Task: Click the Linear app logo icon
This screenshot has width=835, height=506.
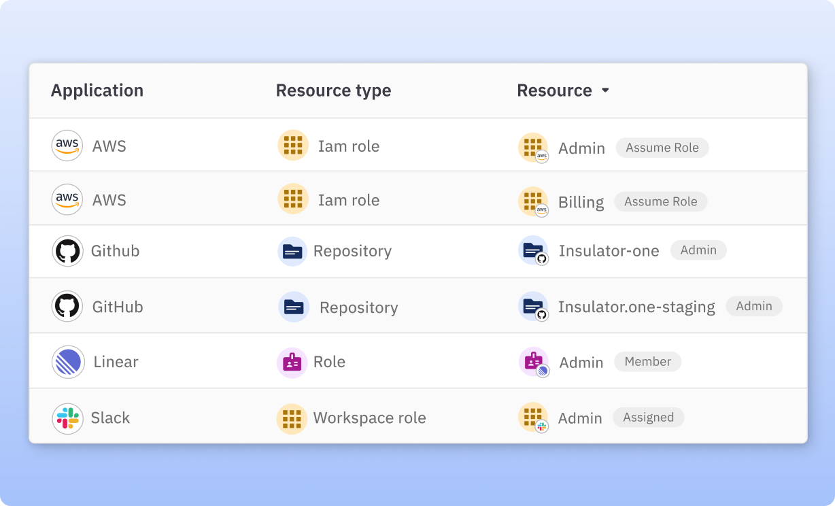Action: point(68,362)
